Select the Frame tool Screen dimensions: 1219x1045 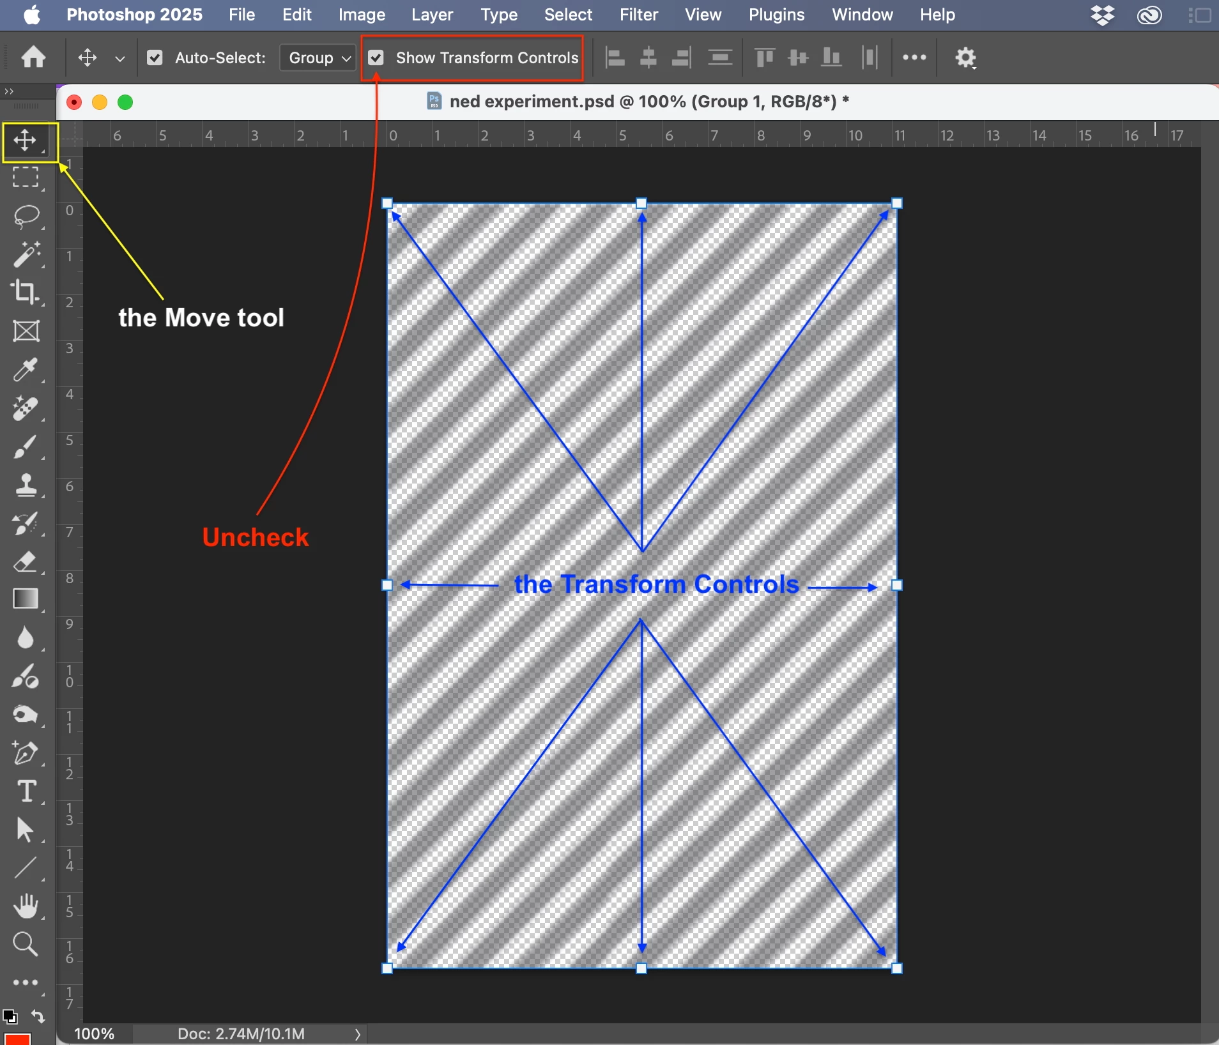[x=26, y=331]
